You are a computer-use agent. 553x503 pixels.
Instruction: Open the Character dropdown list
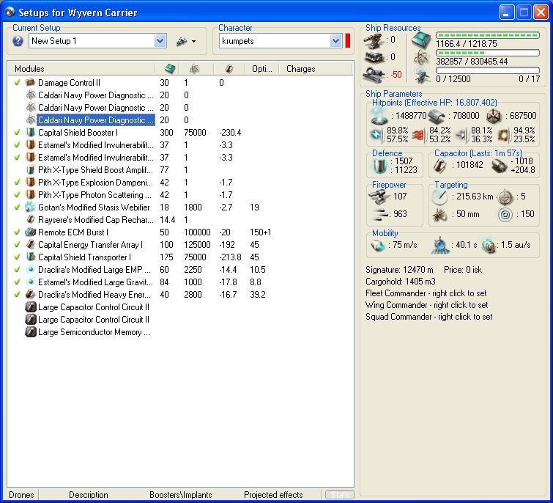pyautogui.click(x=335, y=41)
